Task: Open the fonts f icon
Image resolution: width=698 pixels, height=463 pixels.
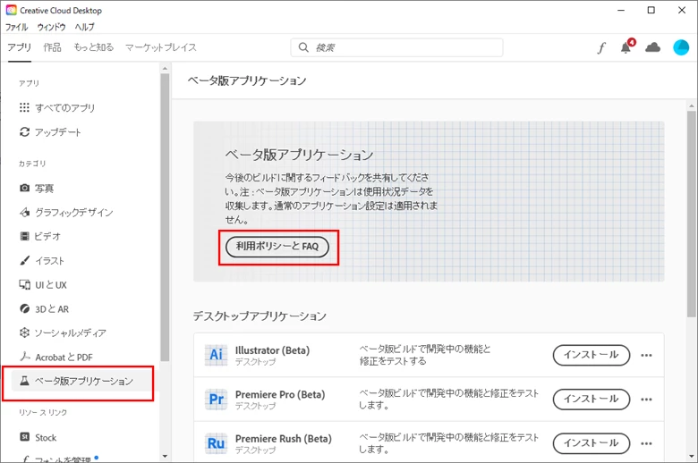Action: (601, 47)
